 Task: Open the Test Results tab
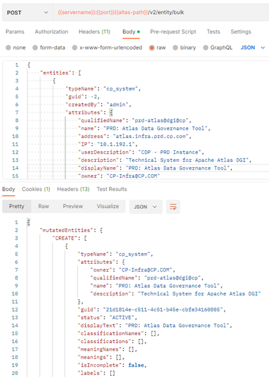point(111,189)
